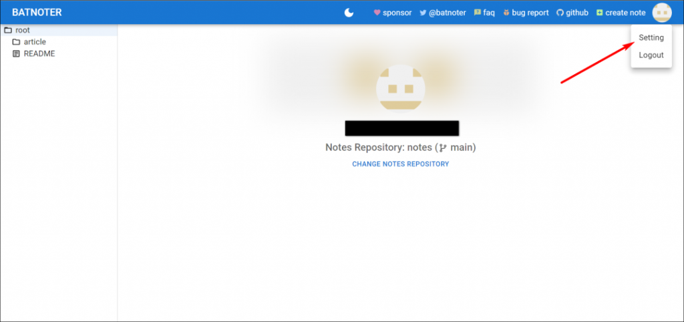This screenshot has width=684, height=322.
Task: Choose Logout from the account menu
Action: 651,55
